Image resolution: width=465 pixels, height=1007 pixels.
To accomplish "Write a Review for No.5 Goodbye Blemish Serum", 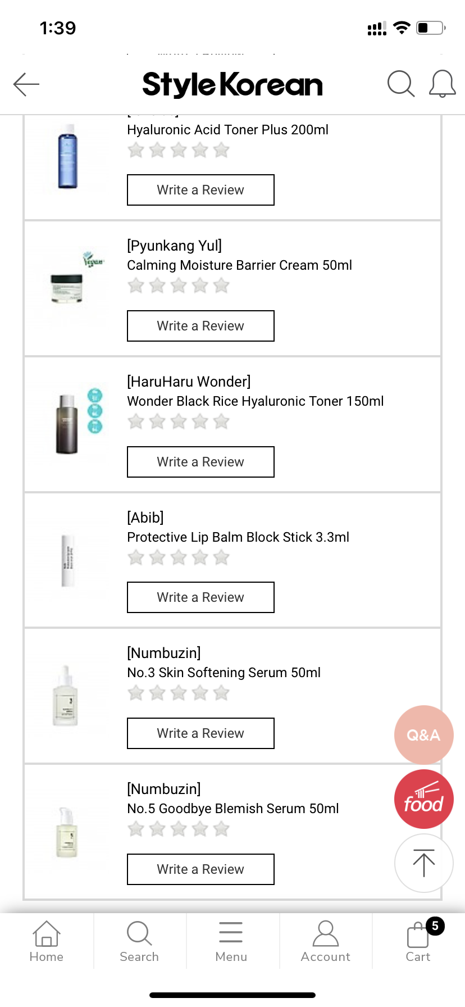I will (200, 869).
